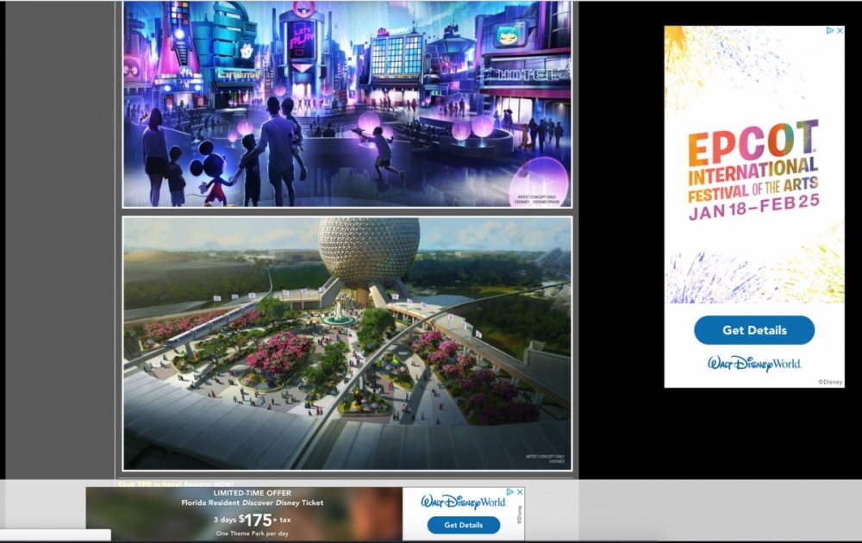Image resolution: width=862 pixels, height=543 pixels.
Task: Click Get Details in the EPCOT sidebar ad
Action: point(754,330)
